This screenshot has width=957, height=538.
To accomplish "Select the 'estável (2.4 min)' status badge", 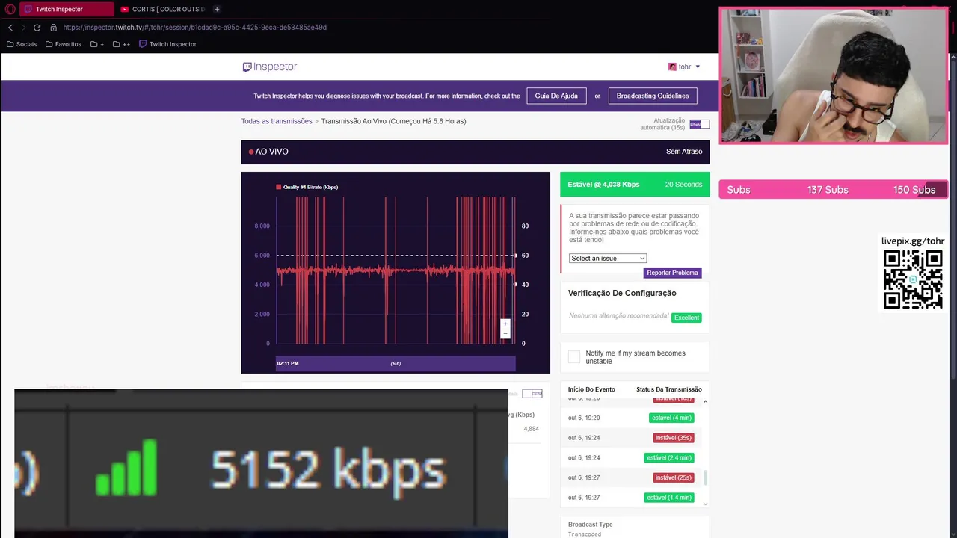I will [669, 457].
